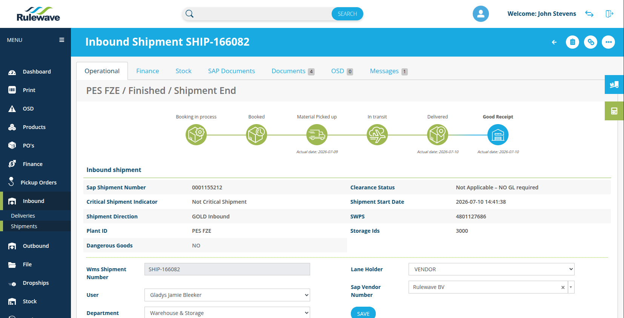This screenshot has width=624, height=318.
Task: Click the link chain icon in the header
Action: coord(590,42)
